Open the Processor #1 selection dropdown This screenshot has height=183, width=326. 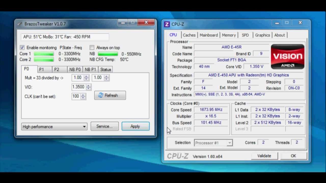click(x=213, y=143)
